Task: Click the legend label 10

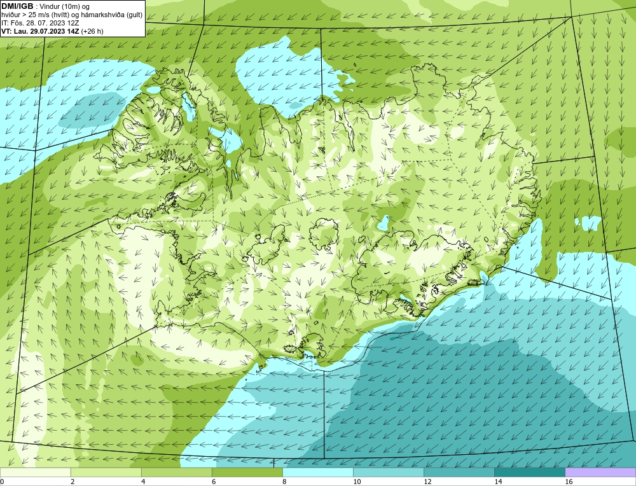Action: (357, 482)
